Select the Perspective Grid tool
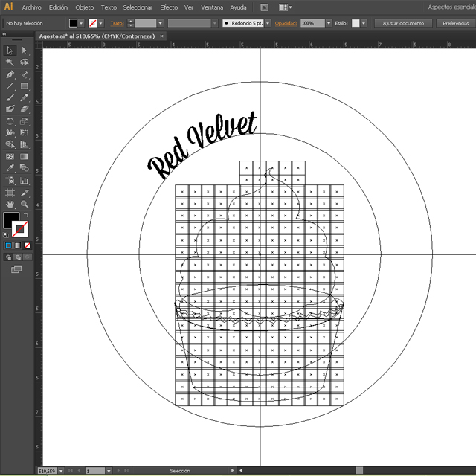Image resolution: width=476 pixels, height=476 pixels. pyautogui.click(x=25, y=144)
